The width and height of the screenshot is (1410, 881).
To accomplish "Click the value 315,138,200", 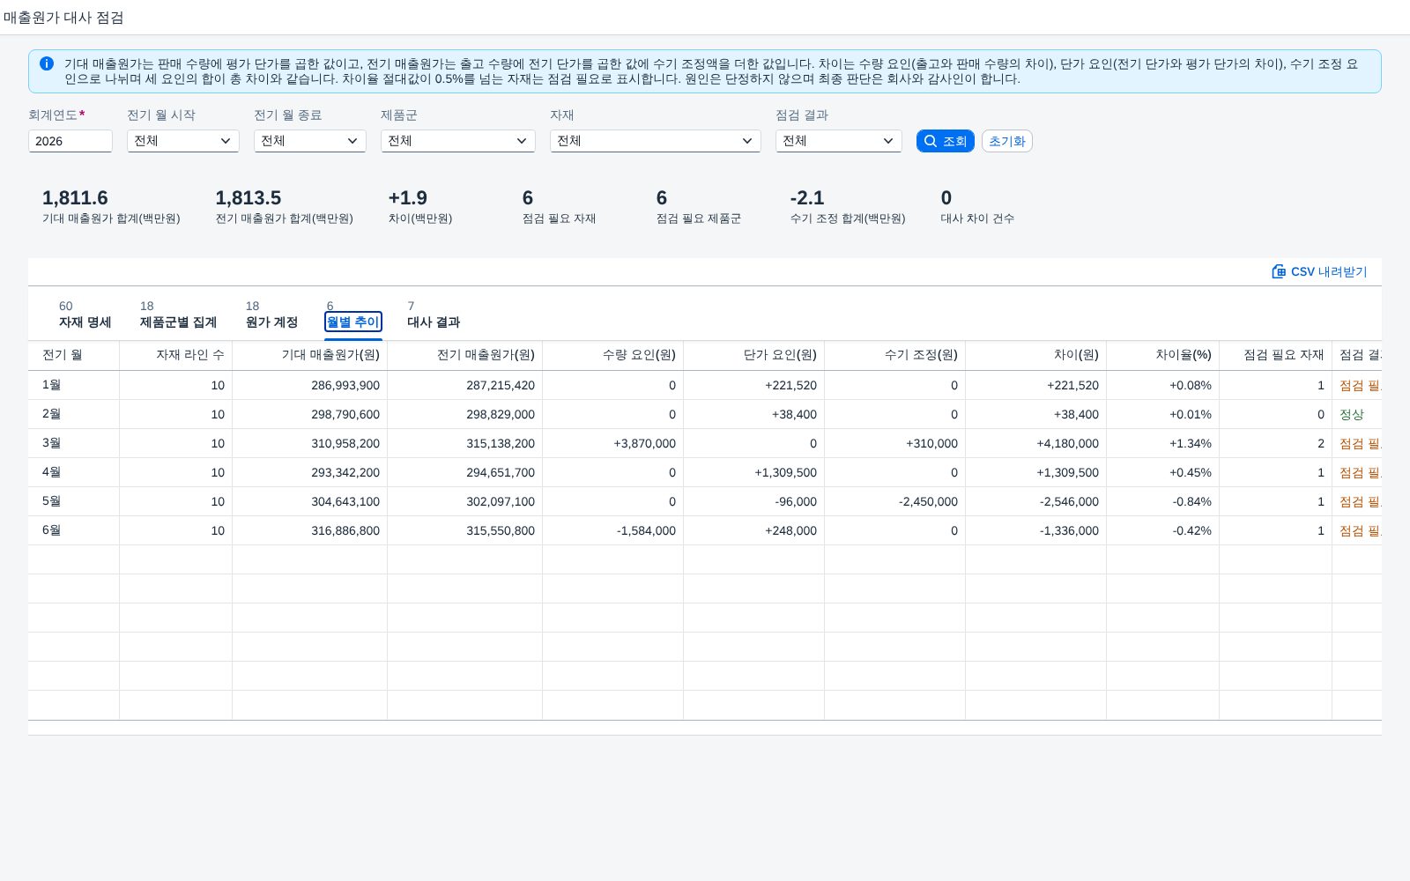I will click(501, 443).
